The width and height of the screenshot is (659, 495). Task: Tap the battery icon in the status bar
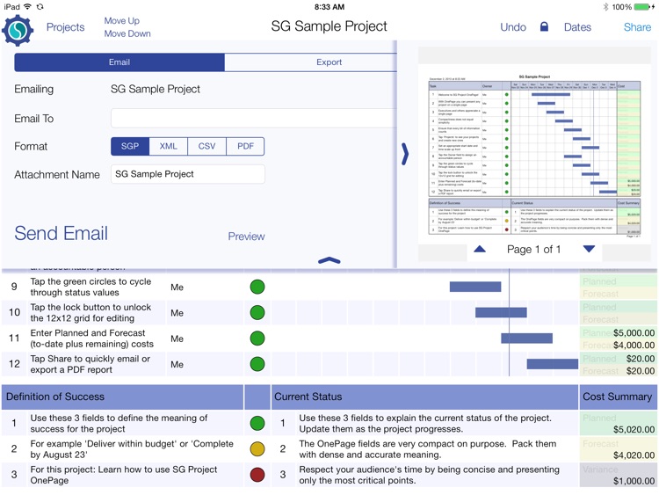pos(643,7)
